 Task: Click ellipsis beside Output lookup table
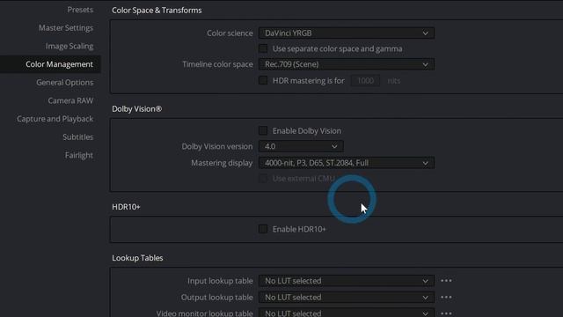pyautogui.click(x=446, y=297)
